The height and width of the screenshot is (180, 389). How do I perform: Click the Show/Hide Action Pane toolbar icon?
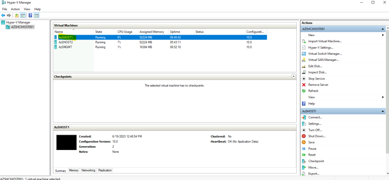[x=36, y=16]
